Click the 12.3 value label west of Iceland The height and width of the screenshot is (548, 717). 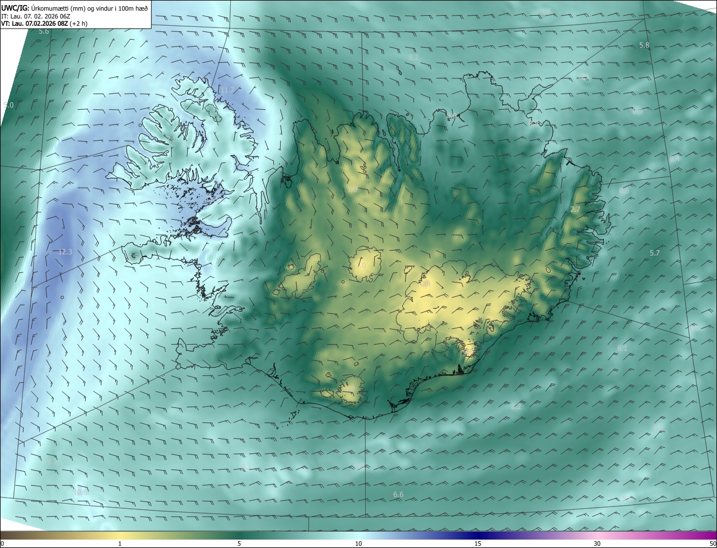point(65,252)
